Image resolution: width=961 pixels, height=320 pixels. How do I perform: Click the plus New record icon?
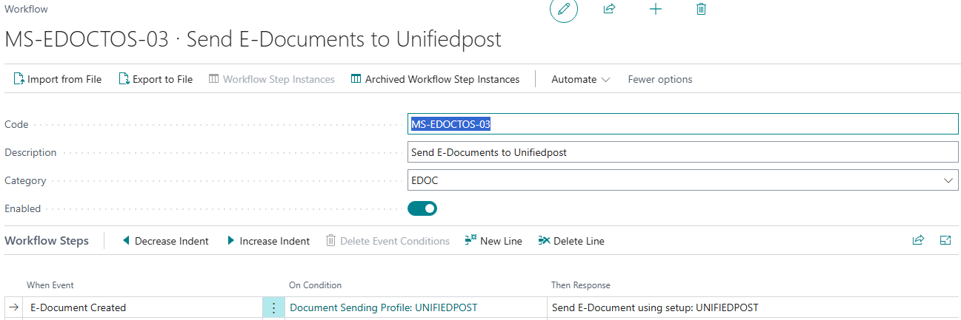click(655, 10)
